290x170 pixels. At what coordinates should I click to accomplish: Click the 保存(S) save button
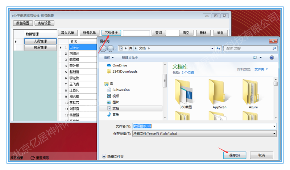(x=234, y=155)
